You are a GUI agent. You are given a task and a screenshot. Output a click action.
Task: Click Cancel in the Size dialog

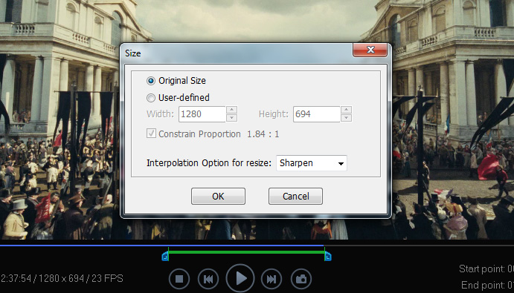click(296, 197)
